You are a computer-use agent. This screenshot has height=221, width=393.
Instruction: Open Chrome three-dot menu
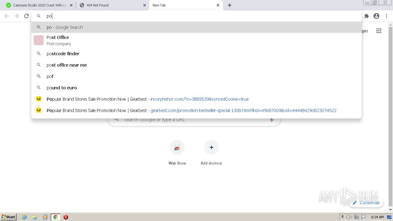click(x=386, y=16)
